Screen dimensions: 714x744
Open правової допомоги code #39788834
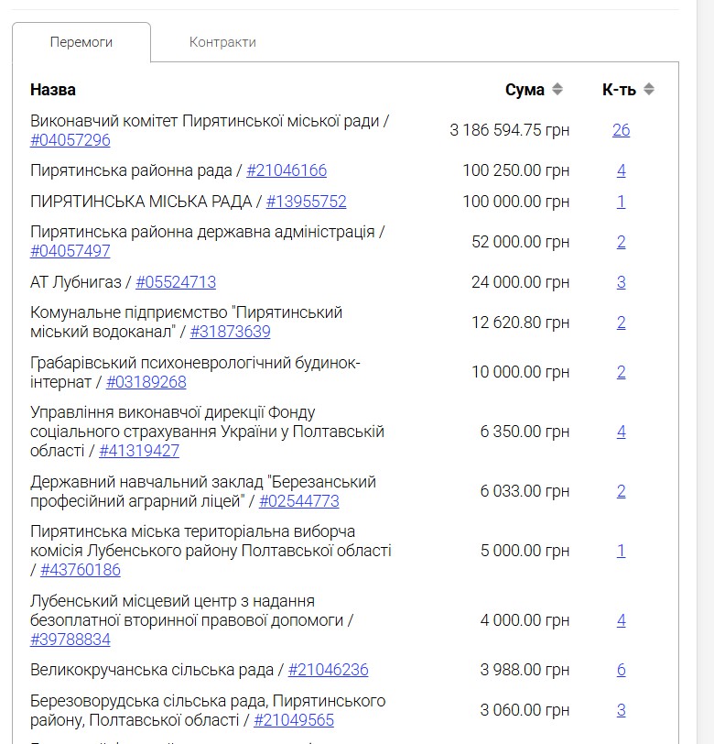click(70, 640)
